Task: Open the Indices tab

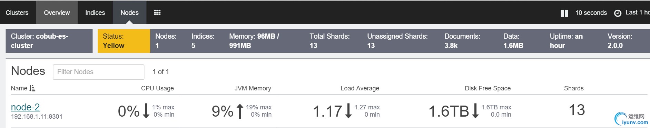Action: pyautogui.click(x=95, y=12)
